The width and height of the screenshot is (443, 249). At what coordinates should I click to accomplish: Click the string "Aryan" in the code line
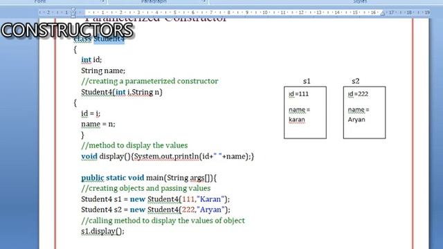[x=210, y=210]
